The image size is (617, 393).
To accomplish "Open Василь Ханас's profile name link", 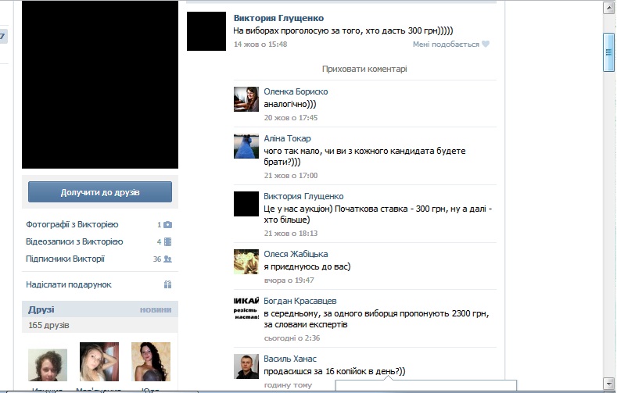I will 290,359.
